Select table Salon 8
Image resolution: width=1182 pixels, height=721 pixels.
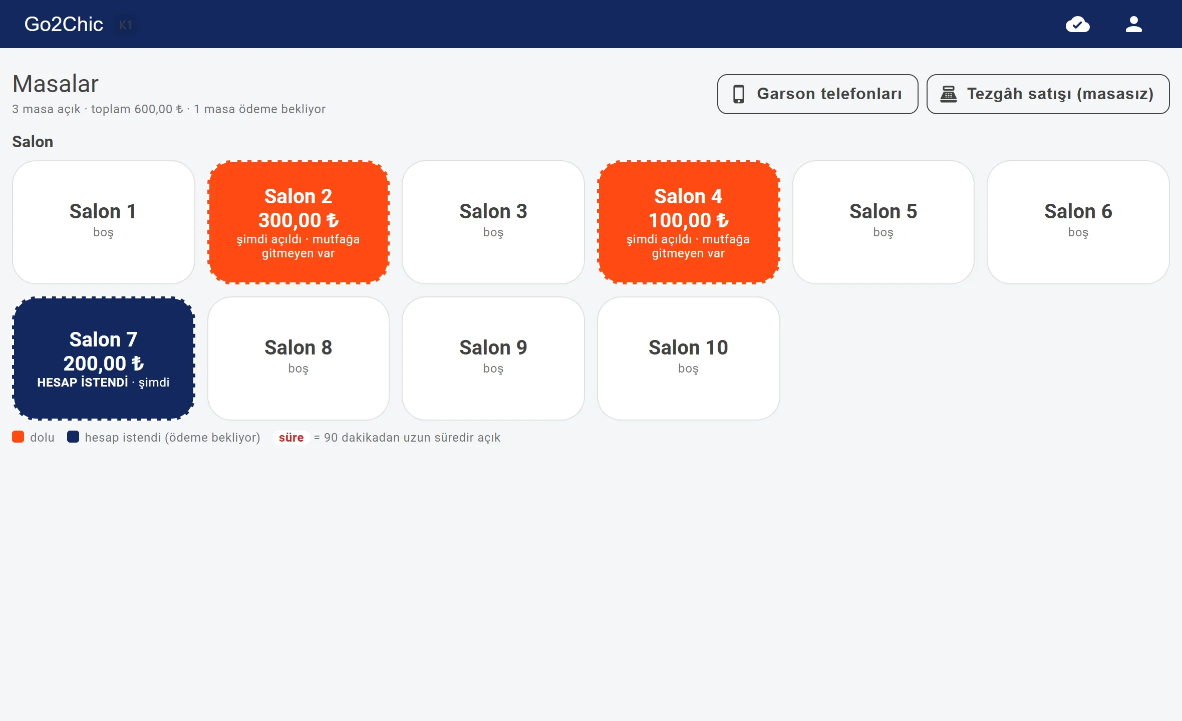(299, 358)
